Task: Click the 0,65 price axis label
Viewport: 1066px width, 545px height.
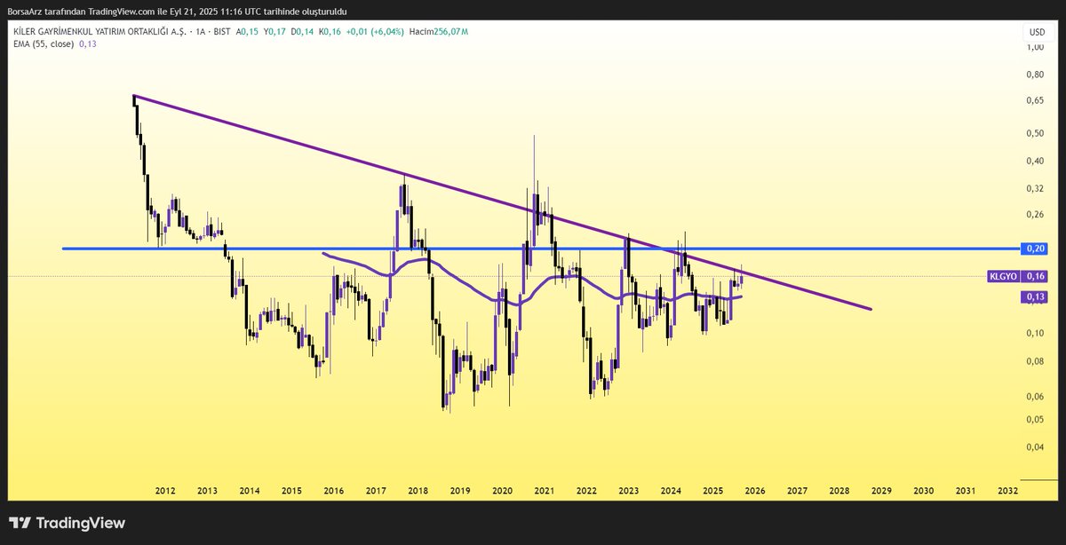Action: click(x=1036, y=100)
